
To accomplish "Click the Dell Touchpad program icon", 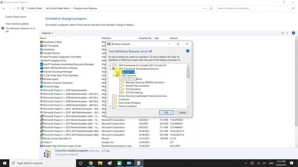I will (41, 45).
